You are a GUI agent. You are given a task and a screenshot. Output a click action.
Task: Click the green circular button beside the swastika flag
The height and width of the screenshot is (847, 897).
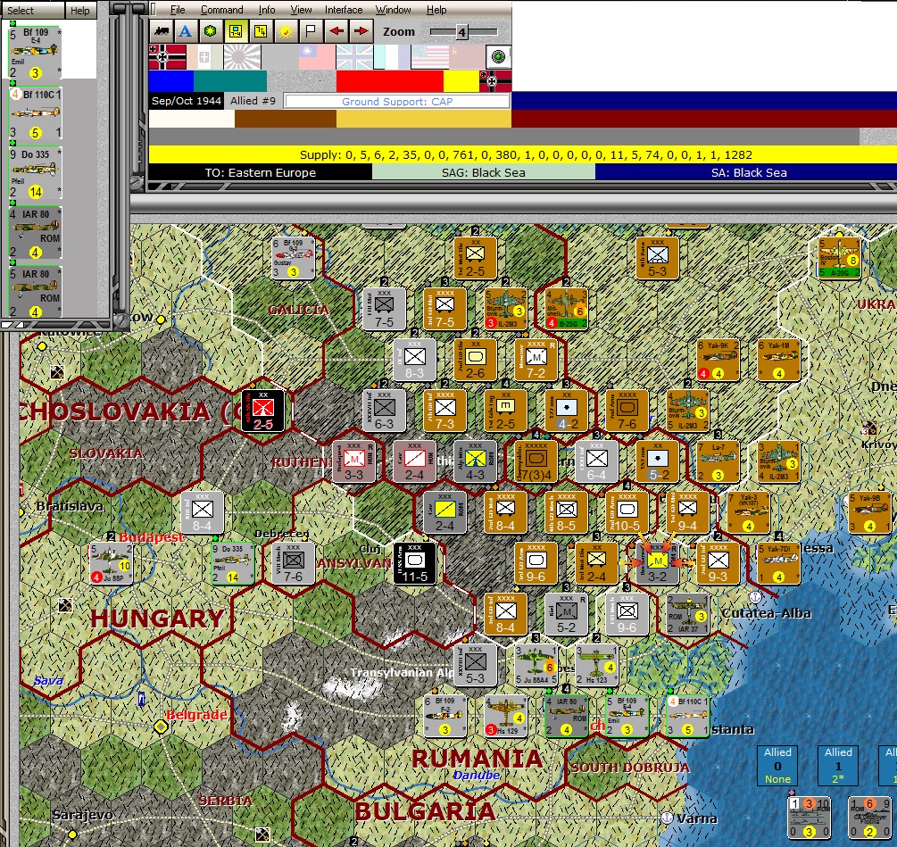(x=499, y=56)
